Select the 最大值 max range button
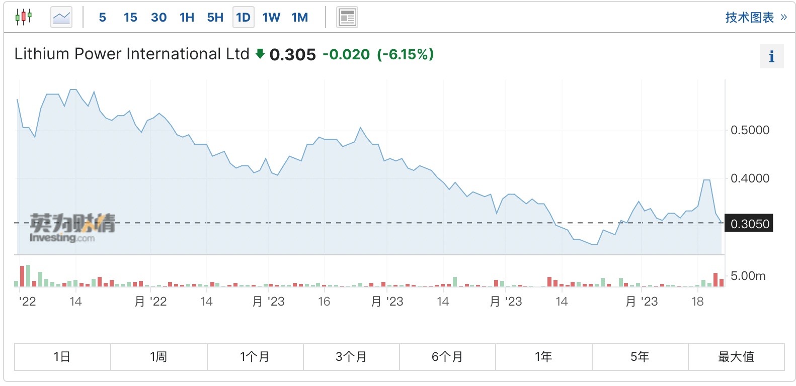This screenshot has height=386, width=796. point(736,357)
